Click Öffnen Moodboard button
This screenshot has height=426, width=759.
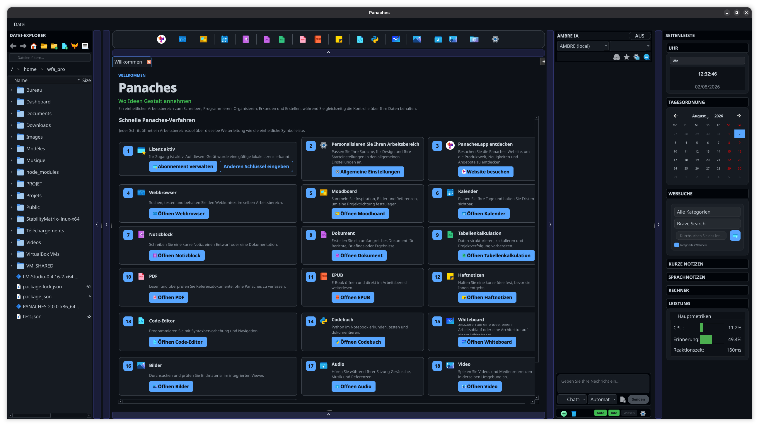tap(360, 214)
